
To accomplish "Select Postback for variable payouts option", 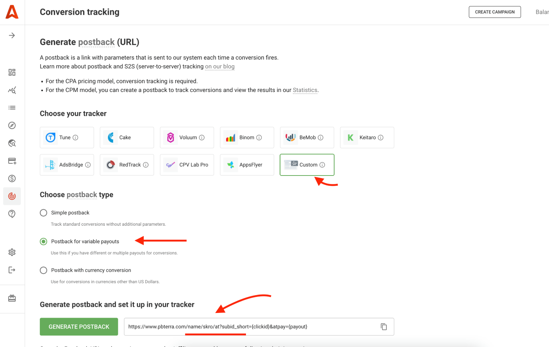I will [x=44, y=241].
